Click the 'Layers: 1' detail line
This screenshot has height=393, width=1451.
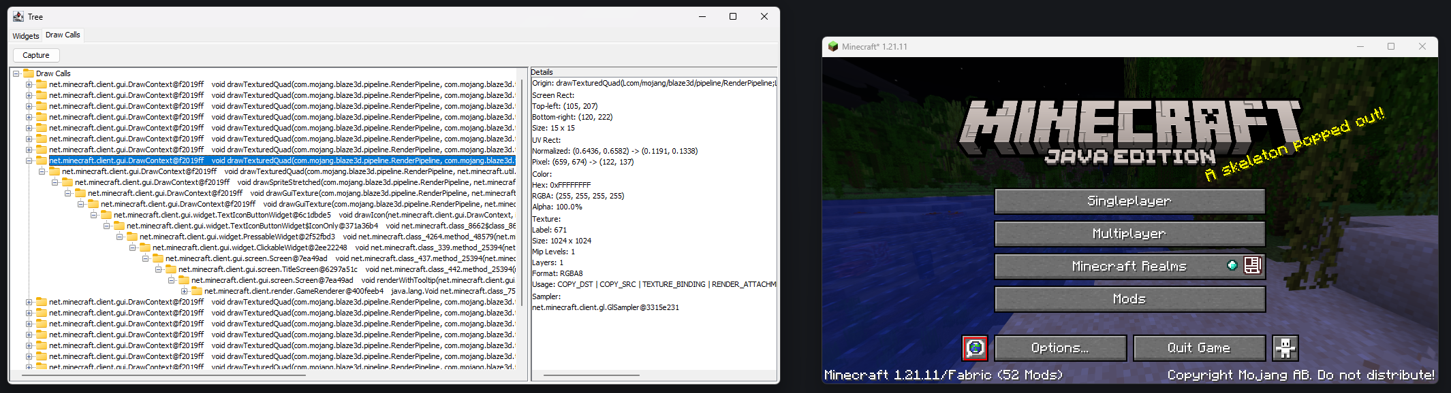(x=548, y=262)
